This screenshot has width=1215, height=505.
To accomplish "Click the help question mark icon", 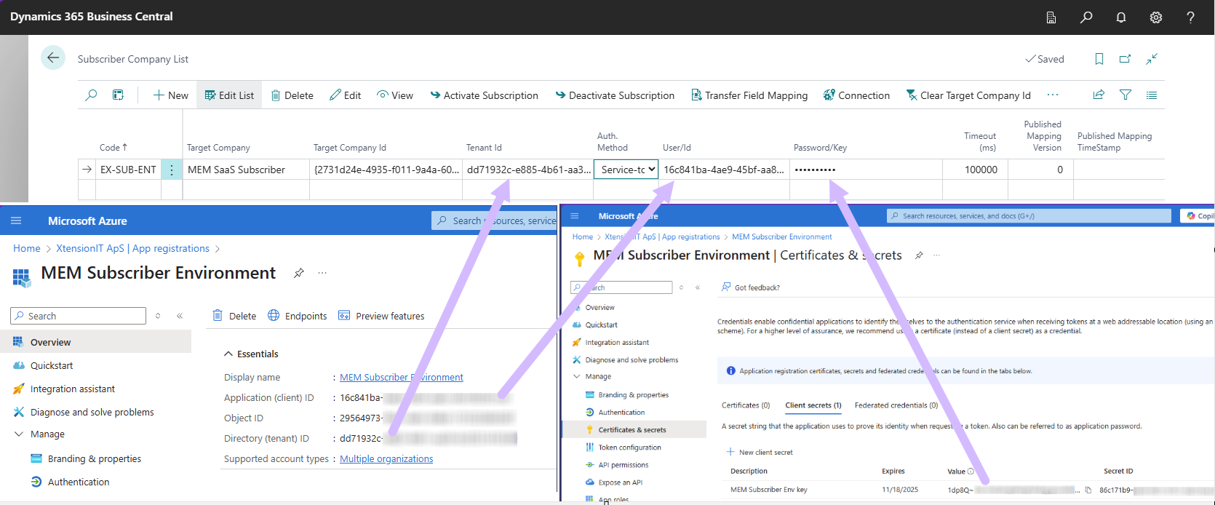I will tap(1190, 17).
